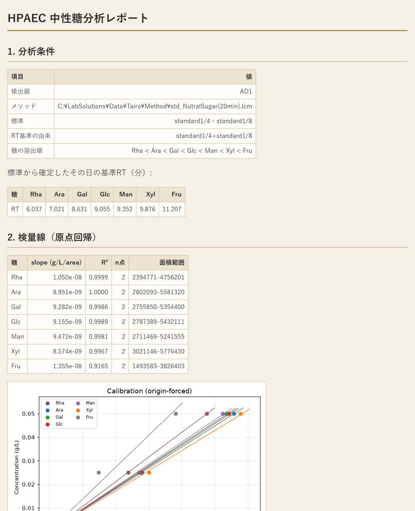Click the Fru gray legend marker
The height and width of the screenshot is (511, 415).
78,417
